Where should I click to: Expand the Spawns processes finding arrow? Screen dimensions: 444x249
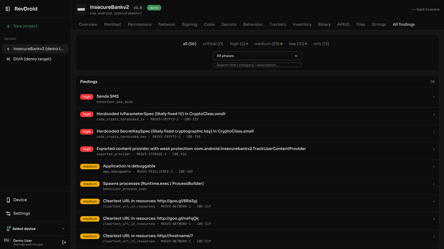(x=434, y=184)
